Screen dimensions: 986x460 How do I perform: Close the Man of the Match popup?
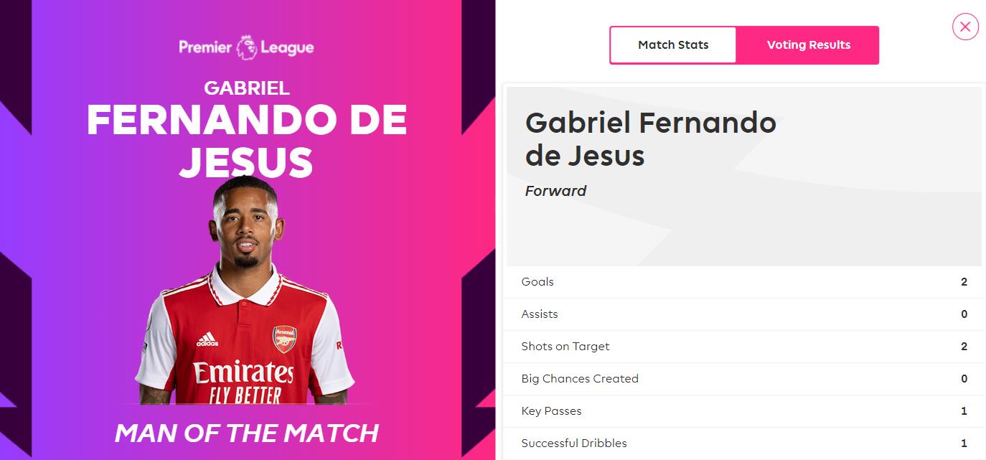click(965, 27)
